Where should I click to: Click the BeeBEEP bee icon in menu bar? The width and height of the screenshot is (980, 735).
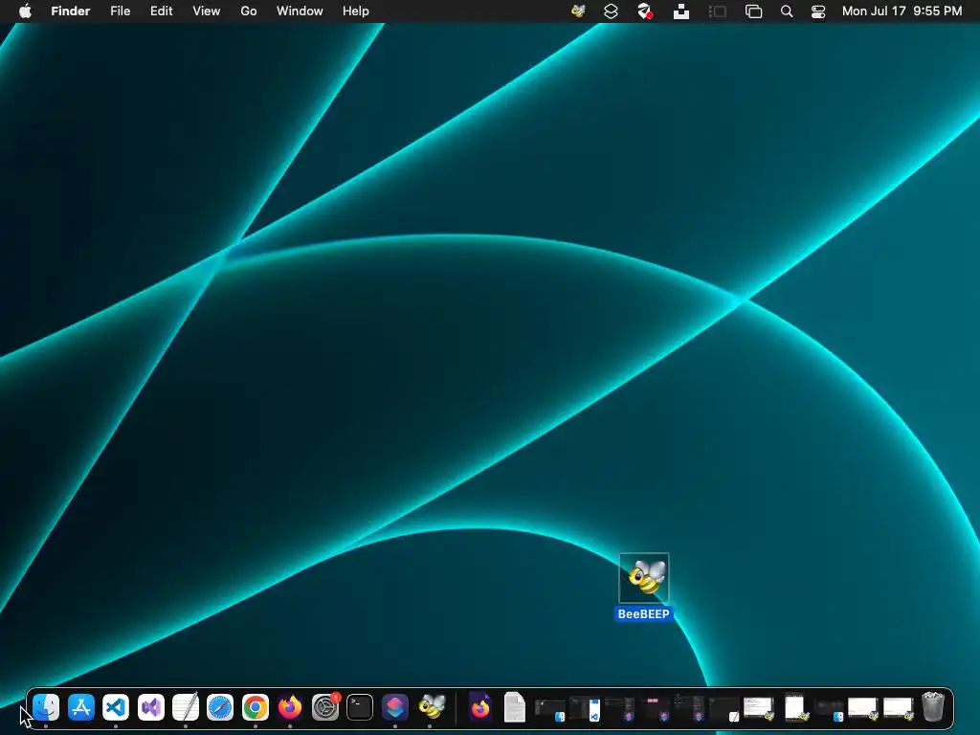click(x=578, y=11)
